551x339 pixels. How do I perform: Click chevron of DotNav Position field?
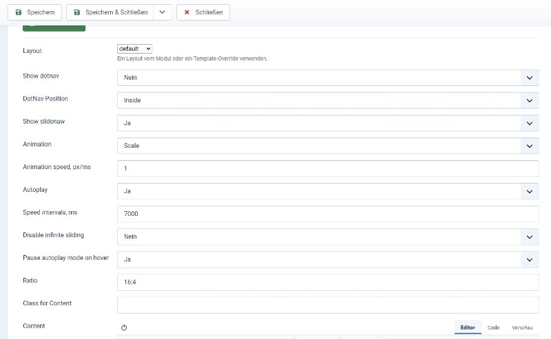click(529, 100)
